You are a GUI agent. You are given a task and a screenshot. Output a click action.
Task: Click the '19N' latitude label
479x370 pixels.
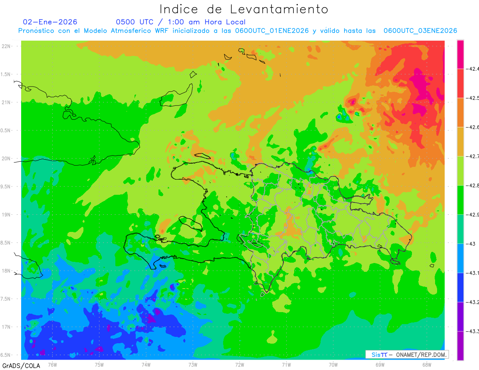pos(6,214)
